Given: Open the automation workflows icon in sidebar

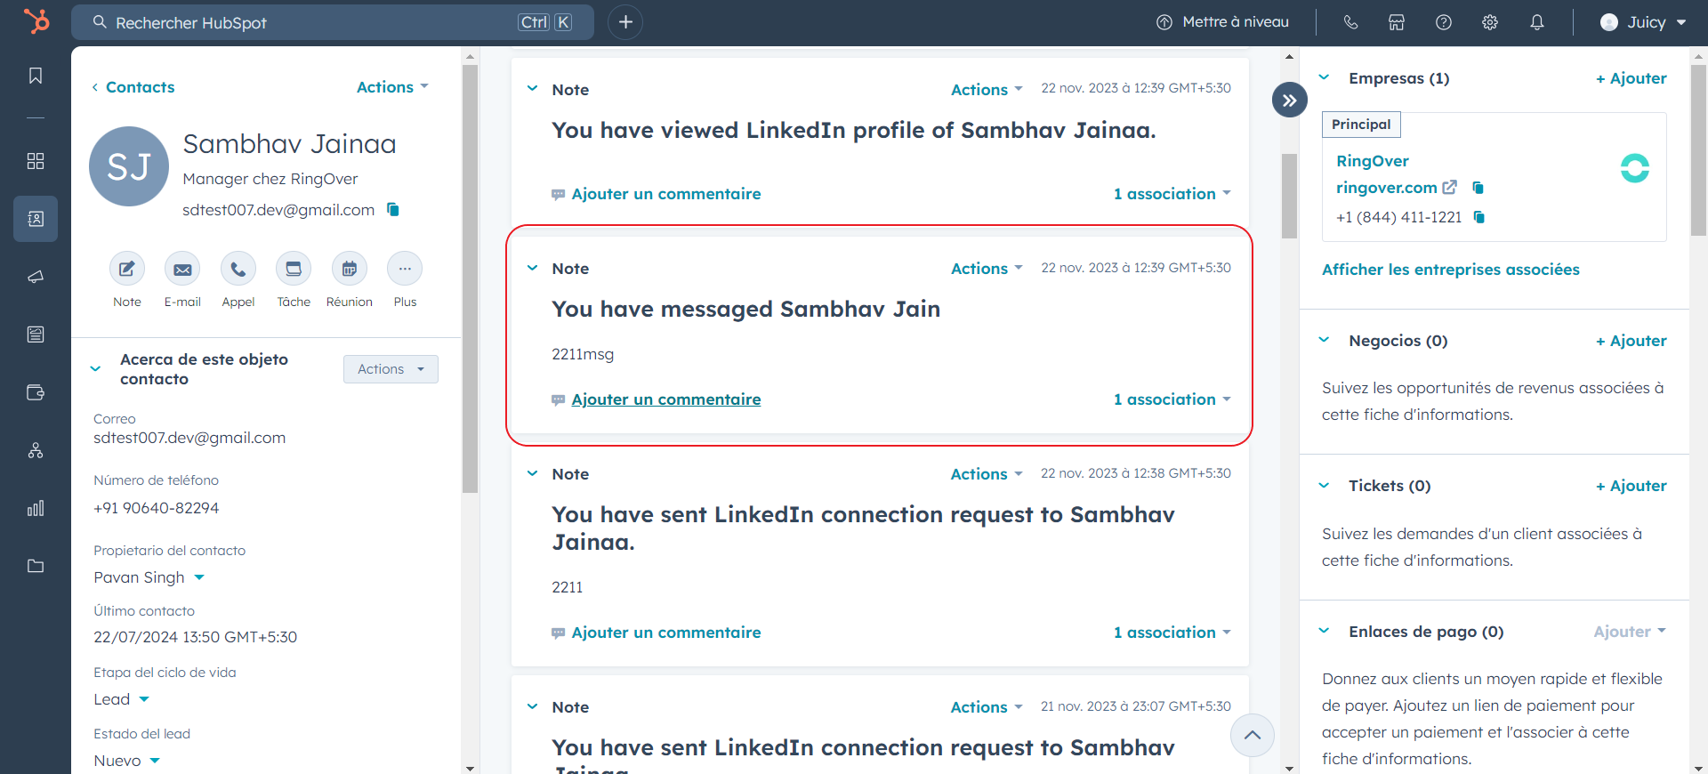Looking at the screenshot, I should click(36, 450).
